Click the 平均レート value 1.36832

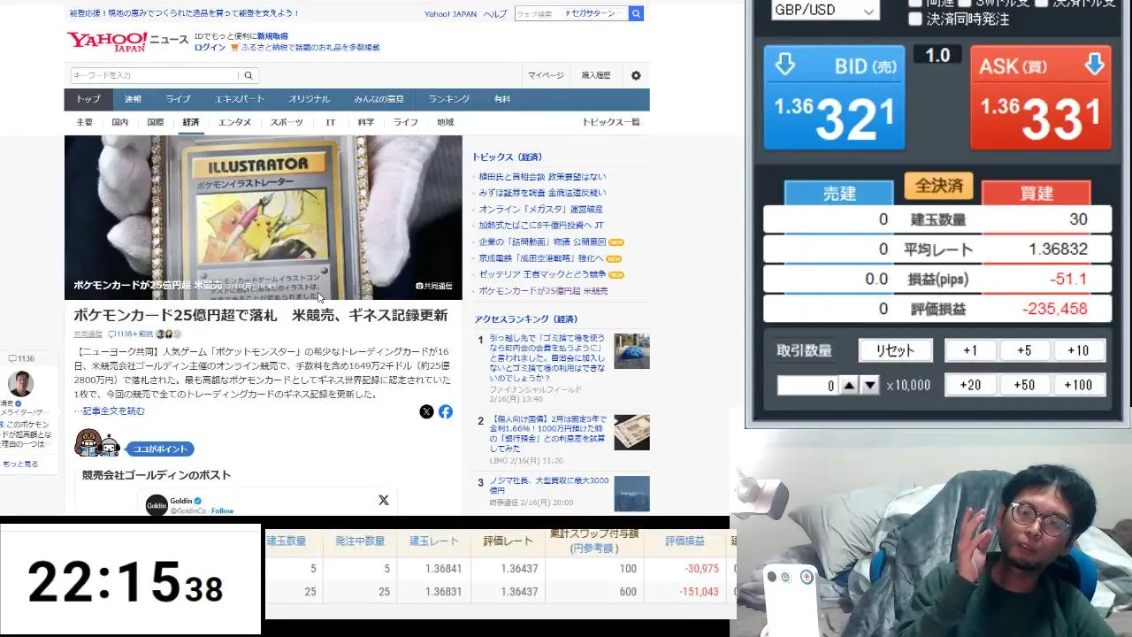[x=1058, y=249]
